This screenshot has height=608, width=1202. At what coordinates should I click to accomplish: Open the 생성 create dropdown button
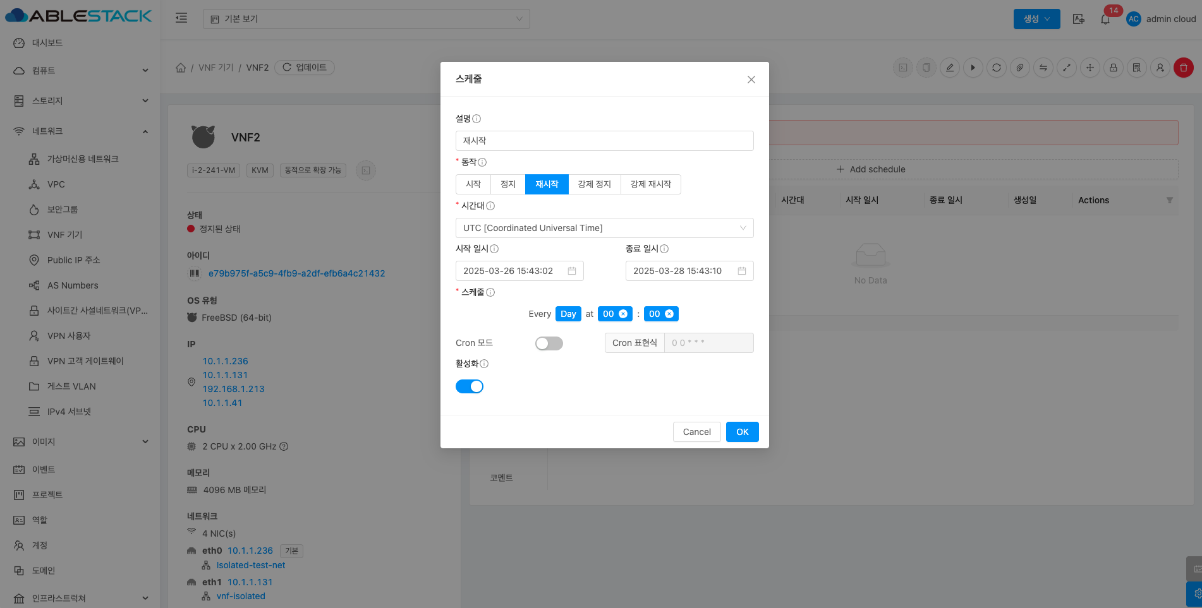coord(1036,19)
